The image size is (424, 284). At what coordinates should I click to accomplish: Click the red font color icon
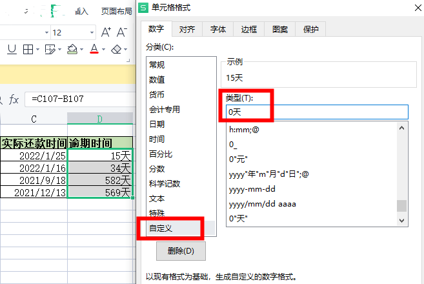94,49
